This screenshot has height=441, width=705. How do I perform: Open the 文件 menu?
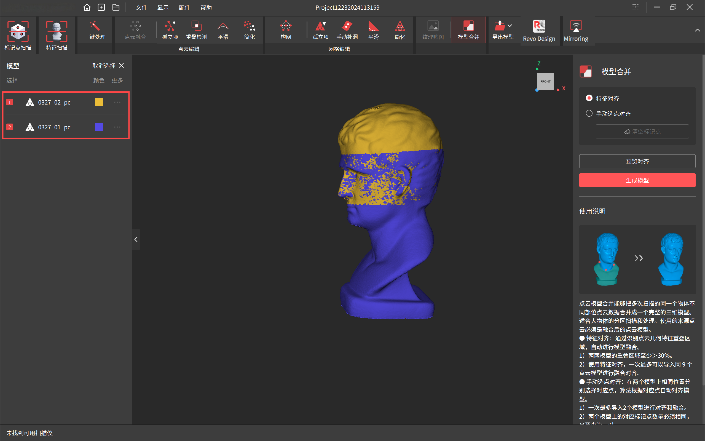click(x=141, y=7)
